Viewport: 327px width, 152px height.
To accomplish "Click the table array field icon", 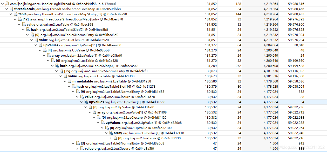I will pyautogui.click(x=15, y=14).
